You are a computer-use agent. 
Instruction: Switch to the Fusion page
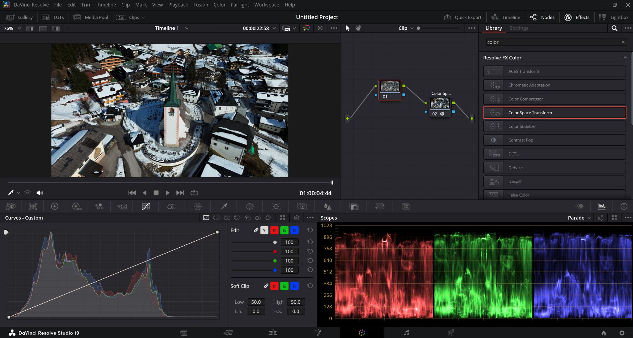coord(318,332)
